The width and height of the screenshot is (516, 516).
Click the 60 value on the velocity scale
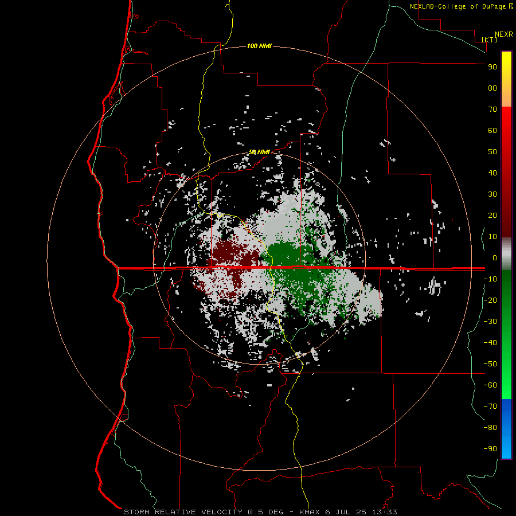pos(492,130)
